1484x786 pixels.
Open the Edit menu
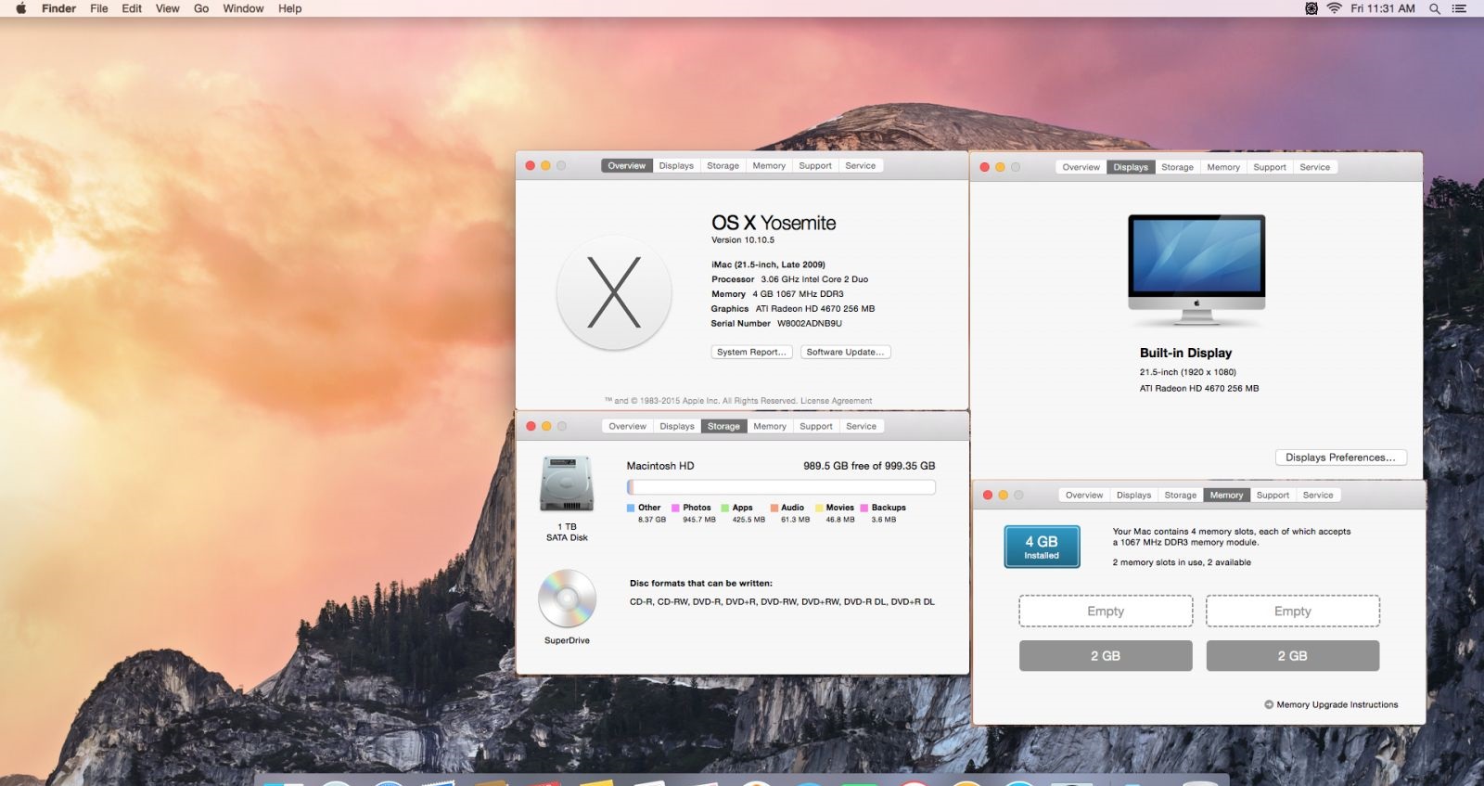tap(132, 8)
